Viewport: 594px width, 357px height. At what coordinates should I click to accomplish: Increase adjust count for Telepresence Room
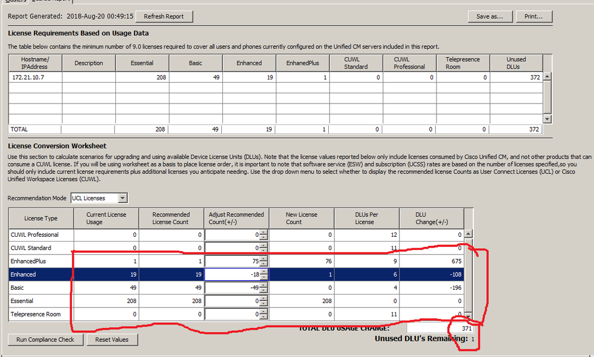coord(263,312)
